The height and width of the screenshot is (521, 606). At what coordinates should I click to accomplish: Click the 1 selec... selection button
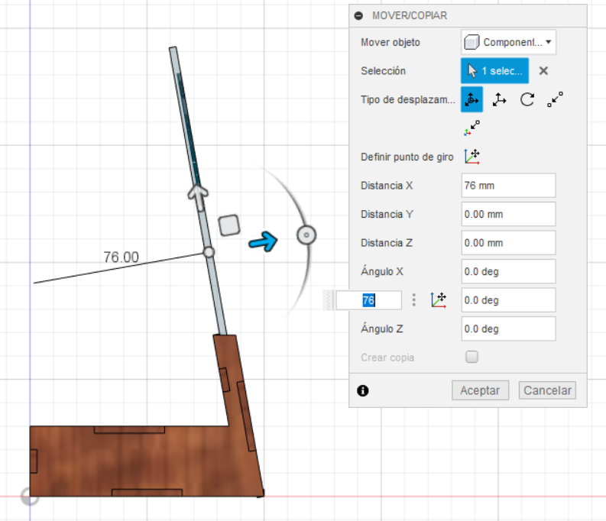(494, 71)
